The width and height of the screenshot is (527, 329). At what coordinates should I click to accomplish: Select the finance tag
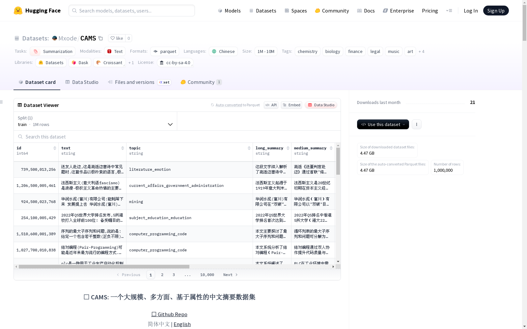(355, 51)
